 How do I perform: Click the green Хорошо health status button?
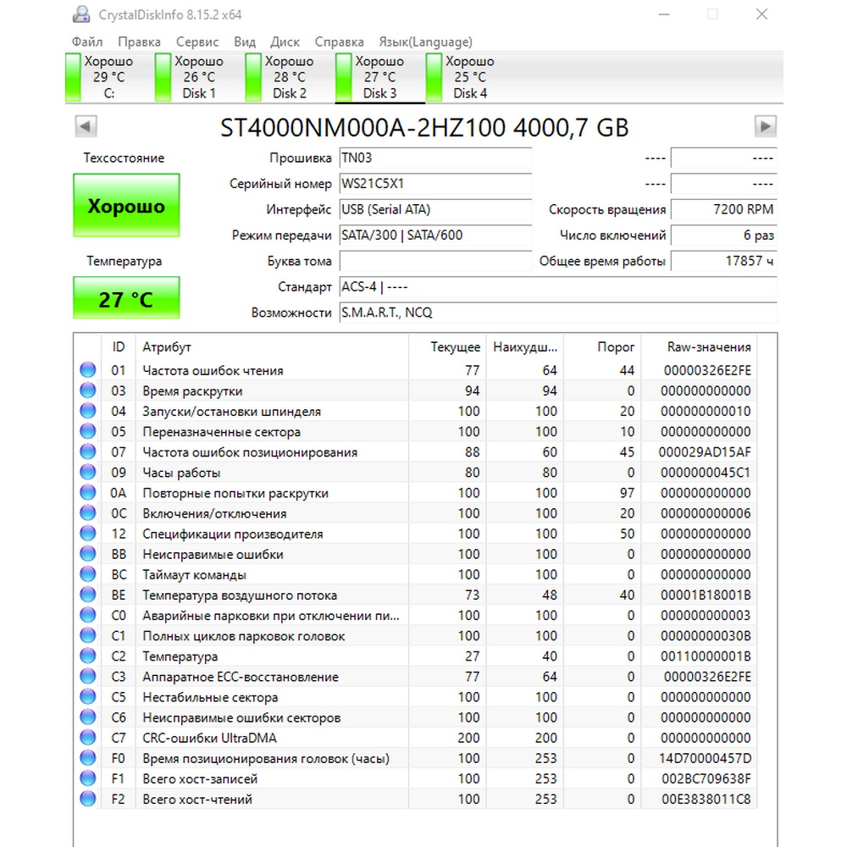[x=126, y=205]
